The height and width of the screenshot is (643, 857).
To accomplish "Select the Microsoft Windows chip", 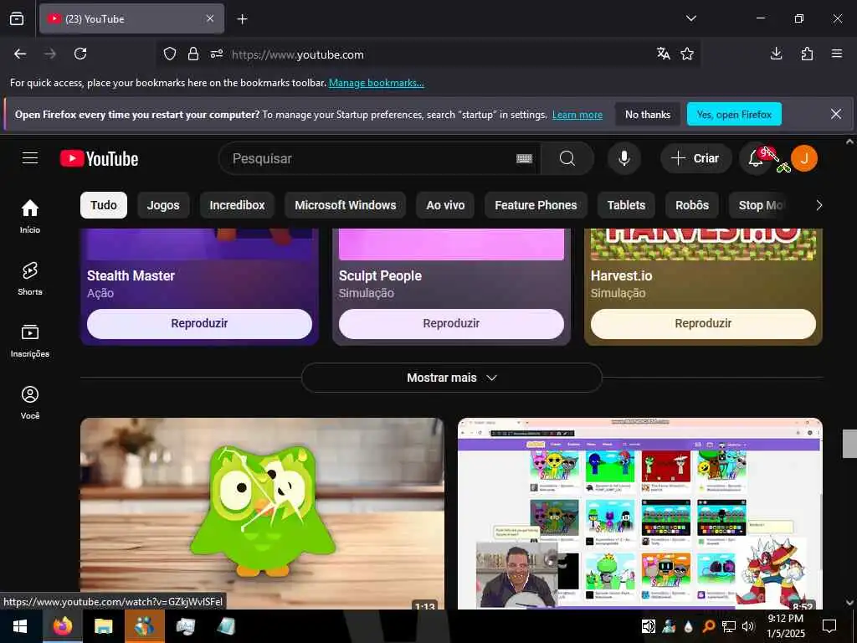I will tap(346, 205).
